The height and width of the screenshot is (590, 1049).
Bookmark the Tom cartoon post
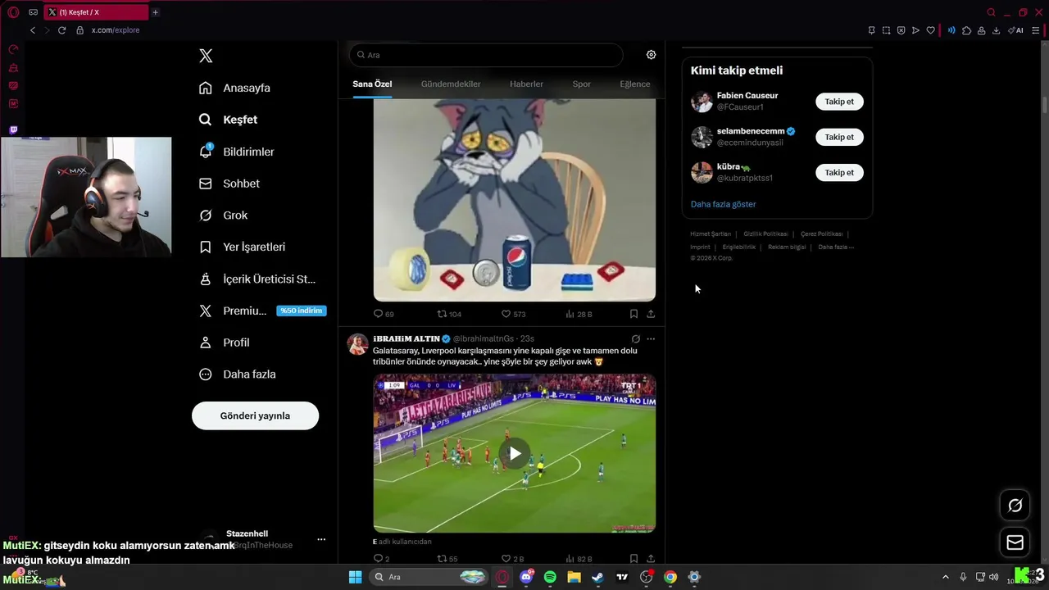coord(633,314)
